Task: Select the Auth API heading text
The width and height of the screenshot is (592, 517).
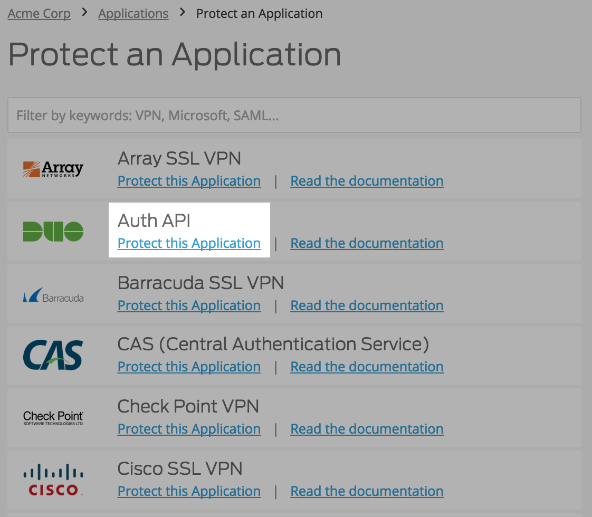Action: click(x=154, y=221)
